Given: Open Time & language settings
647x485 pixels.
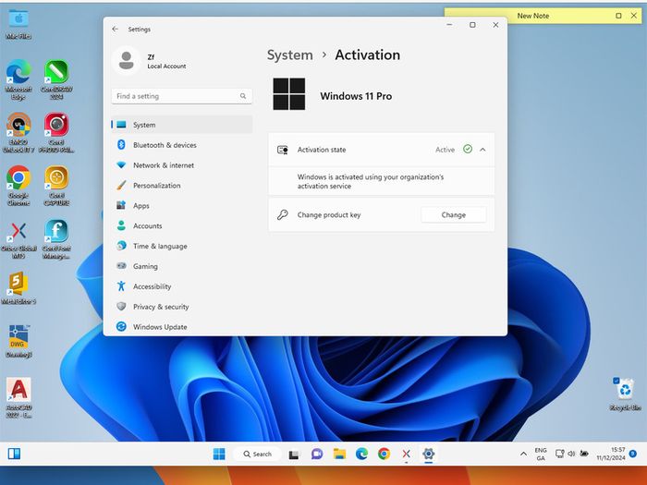Looking at the screenshot, I should [182, 246].
